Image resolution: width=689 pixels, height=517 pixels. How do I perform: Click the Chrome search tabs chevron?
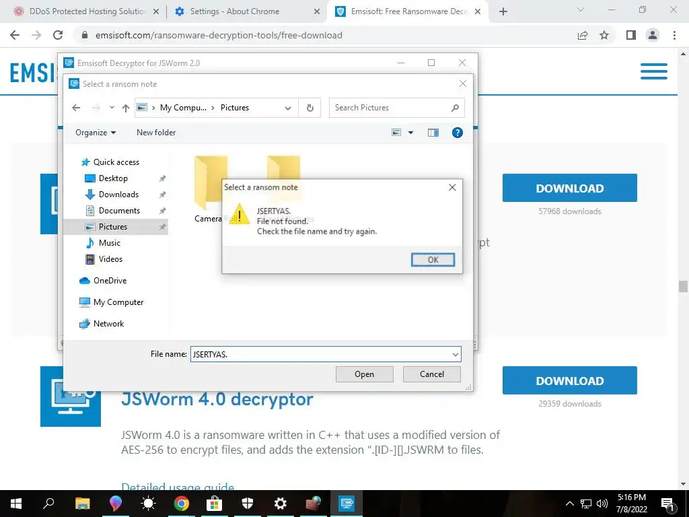tap(581, 9)
